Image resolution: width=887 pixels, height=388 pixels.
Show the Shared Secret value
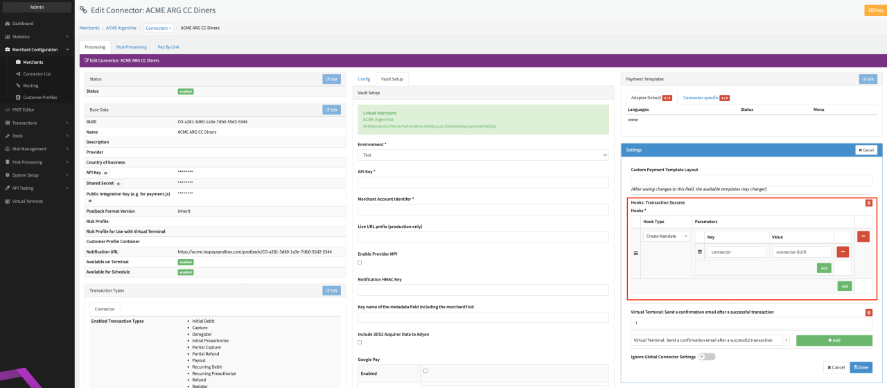(119, 184)
